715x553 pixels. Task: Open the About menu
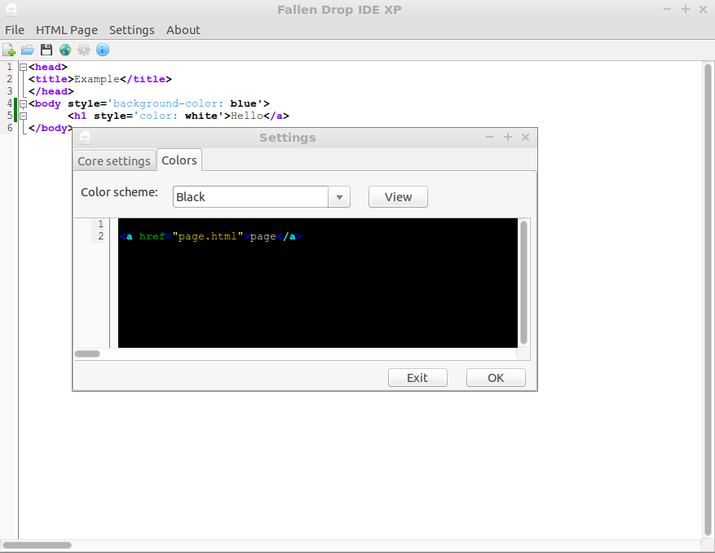pos(183,30)
